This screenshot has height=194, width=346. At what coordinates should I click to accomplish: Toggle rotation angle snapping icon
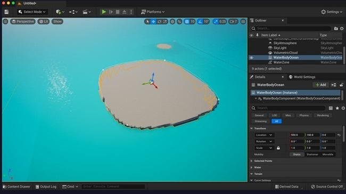tap(200, 21)
